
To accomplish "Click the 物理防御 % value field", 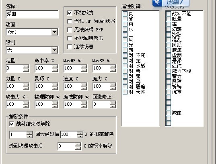I will coord(43,105).
